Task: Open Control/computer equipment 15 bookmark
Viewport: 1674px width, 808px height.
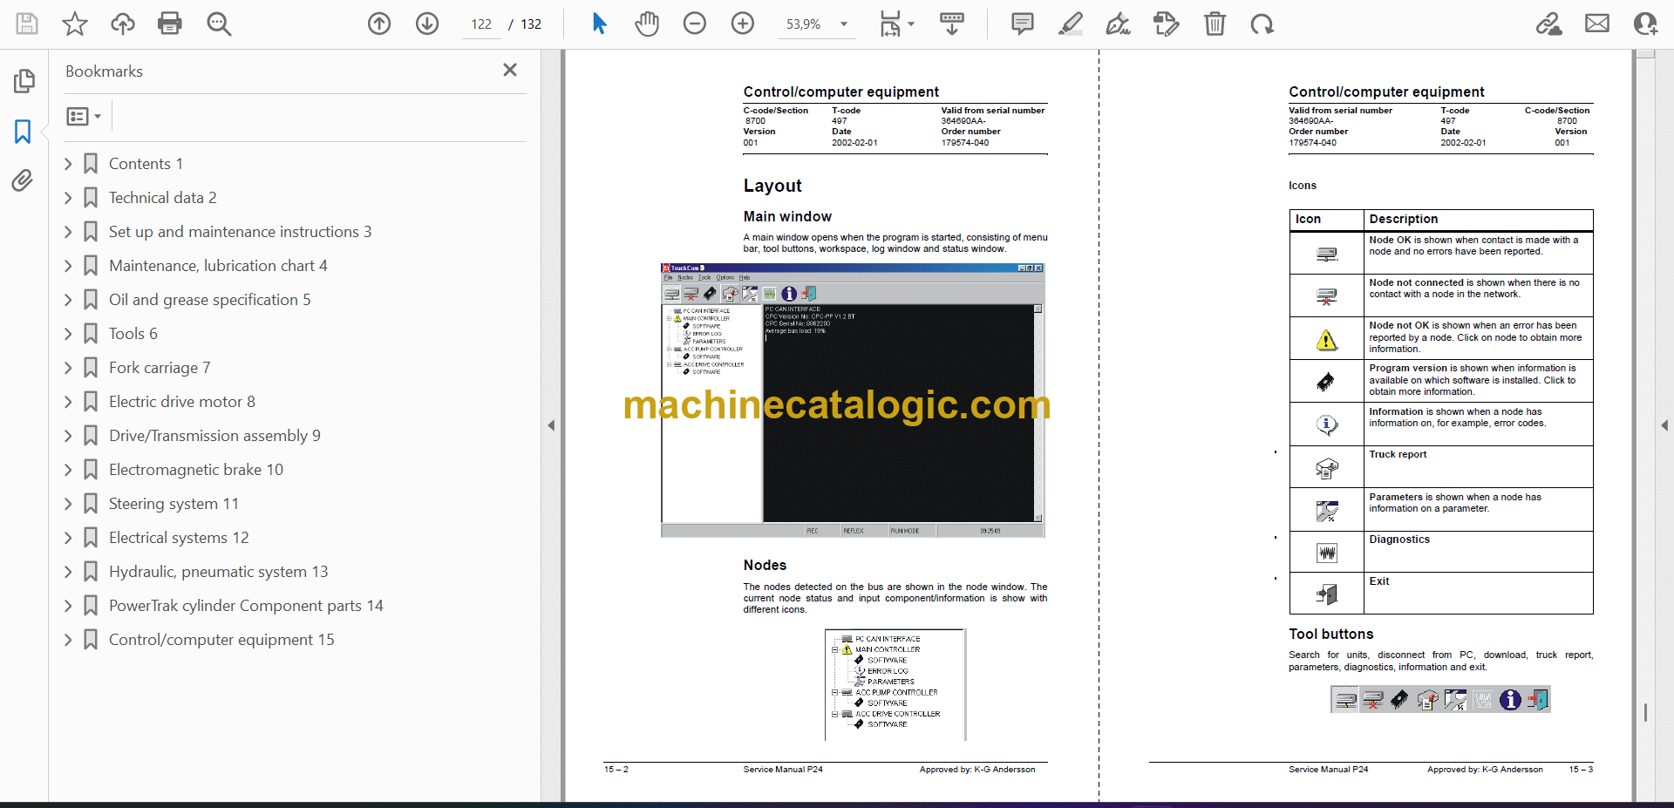Action: click(x=221, y=640)
